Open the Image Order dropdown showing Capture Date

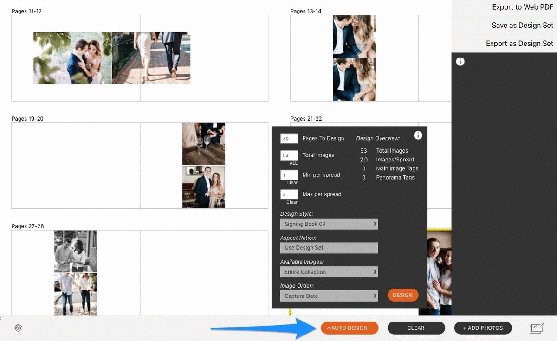[x=329, y=296]
